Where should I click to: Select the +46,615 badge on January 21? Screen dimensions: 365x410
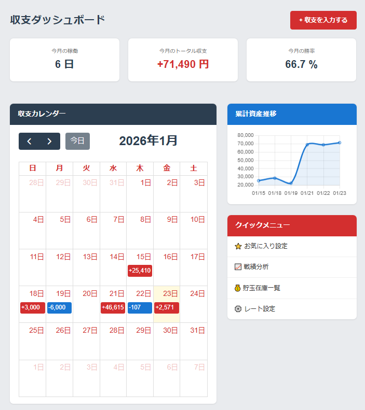113,307
